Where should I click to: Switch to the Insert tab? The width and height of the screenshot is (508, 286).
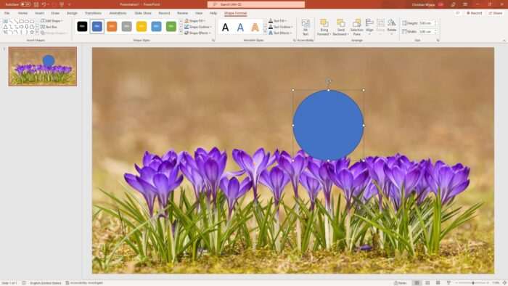(39, 13)
